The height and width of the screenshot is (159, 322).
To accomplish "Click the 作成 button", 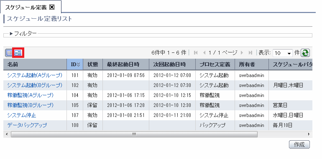I will pos(299,144).
